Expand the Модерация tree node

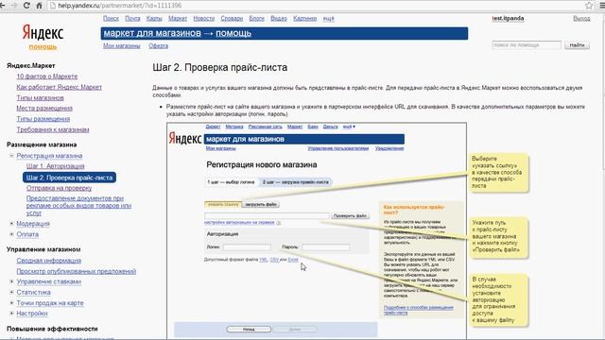click(x=11, y=224)
